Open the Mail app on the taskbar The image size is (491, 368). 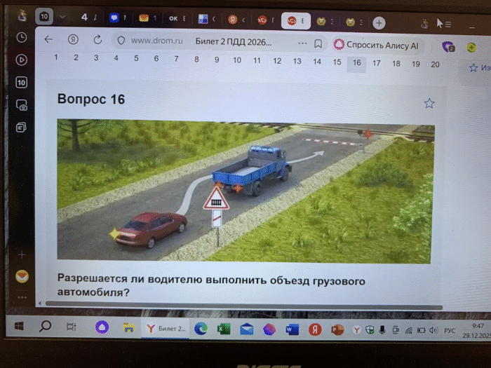coord(247,329)
